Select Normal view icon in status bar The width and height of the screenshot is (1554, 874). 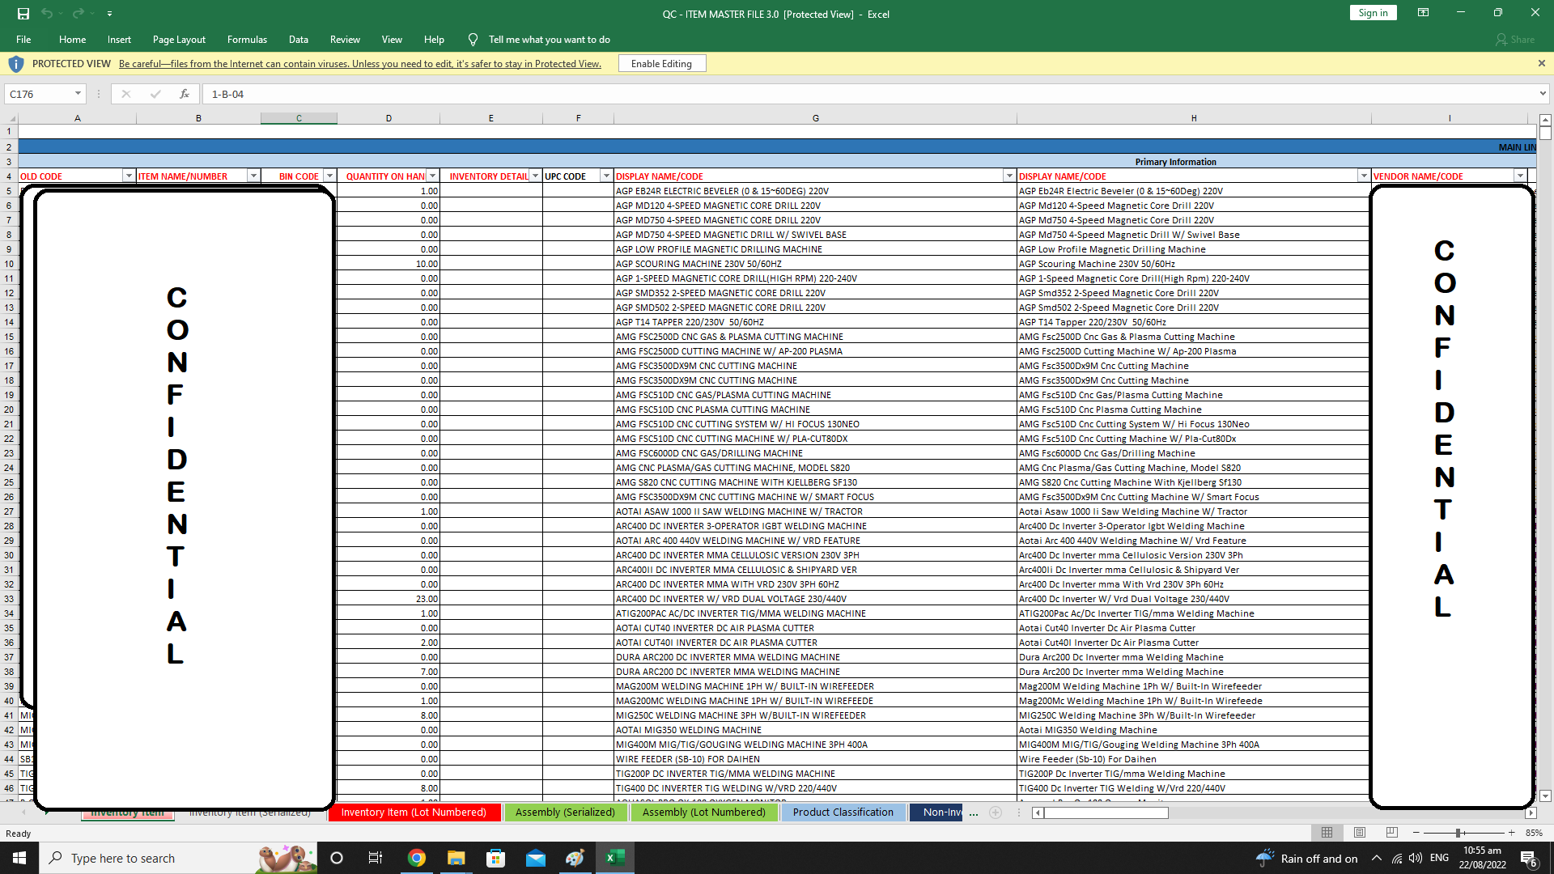coord(1327,833)
